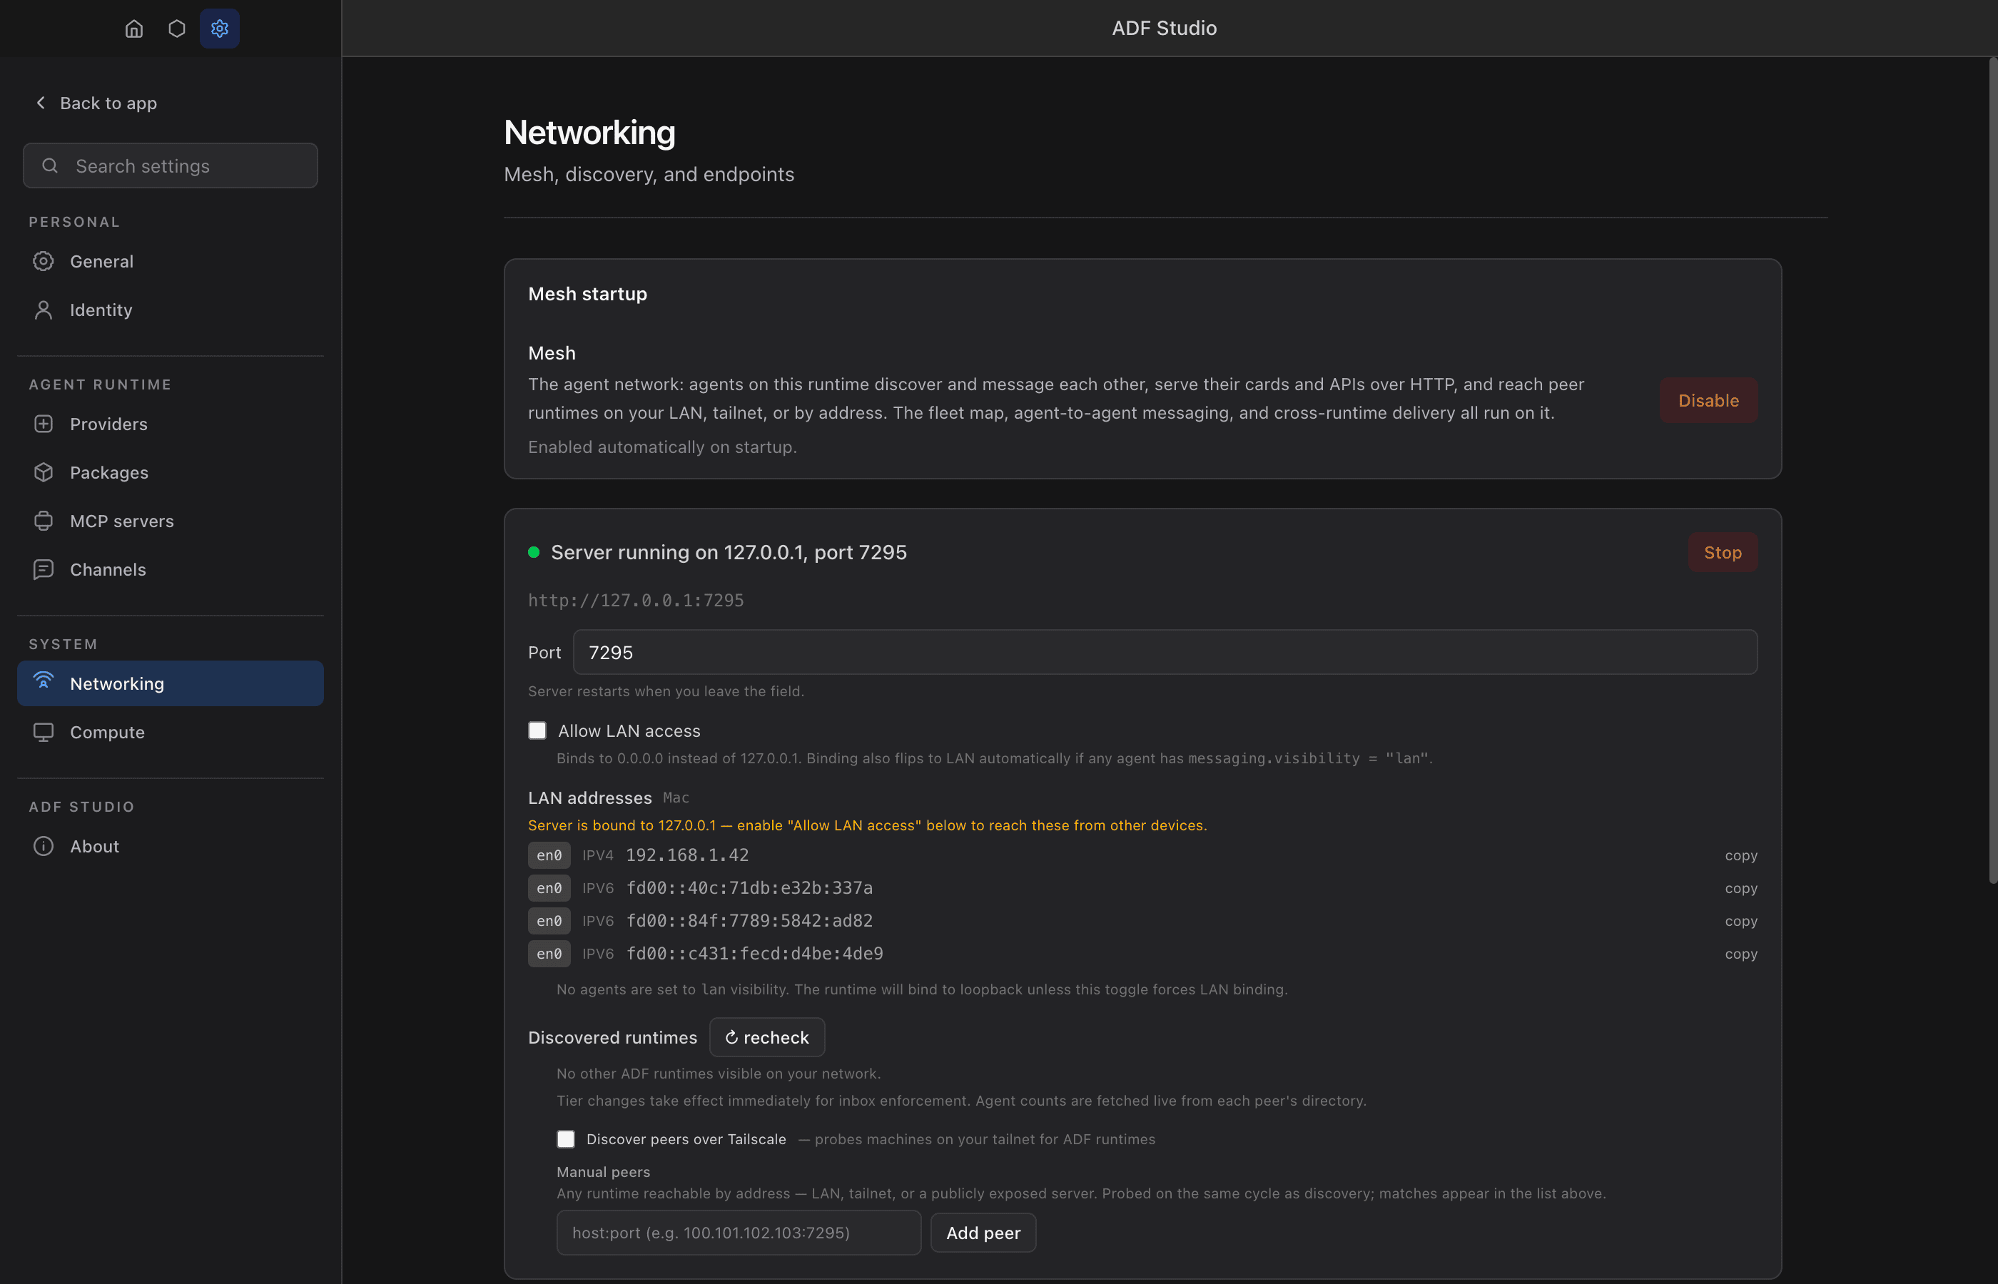
Task: Click the http://127.0.0.1:7295 URL text
Action: [635, 601]
